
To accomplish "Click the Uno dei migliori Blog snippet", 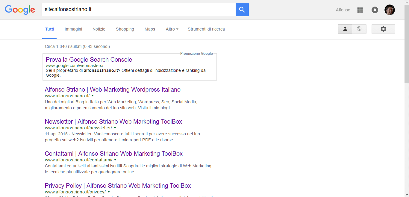I will click(121, 105).
